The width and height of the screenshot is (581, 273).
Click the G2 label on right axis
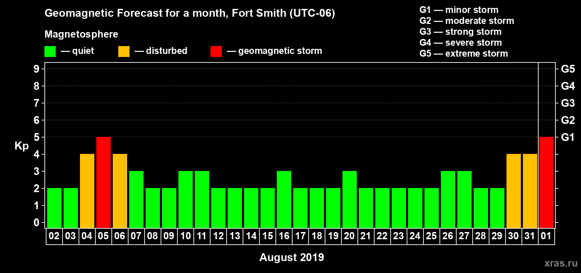[x=568, y=120]
